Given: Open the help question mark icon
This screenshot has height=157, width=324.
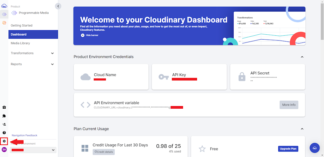Looking at the screenshot, I should click(4, 133).
